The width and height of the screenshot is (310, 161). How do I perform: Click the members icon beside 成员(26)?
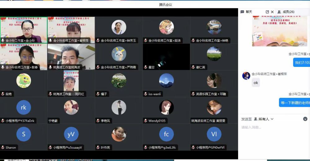pyautogui.click(x=279, y=12)
